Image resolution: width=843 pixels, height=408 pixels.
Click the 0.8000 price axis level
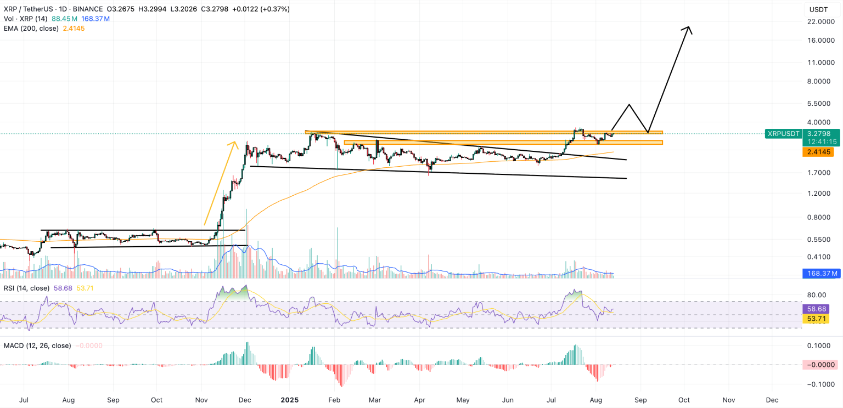(820, 217)
